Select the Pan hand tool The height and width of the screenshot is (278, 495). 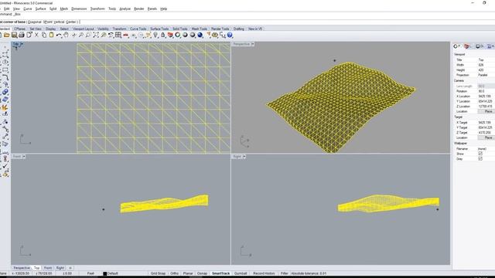click(66, 36)
